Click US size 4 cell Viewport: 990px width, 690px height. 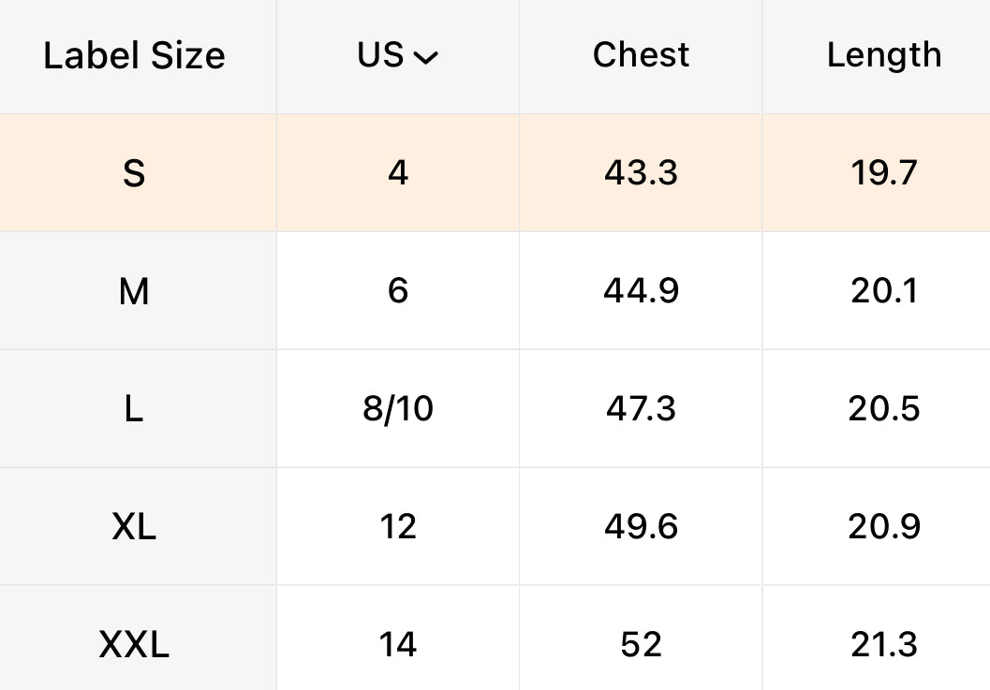coord(398,173)
